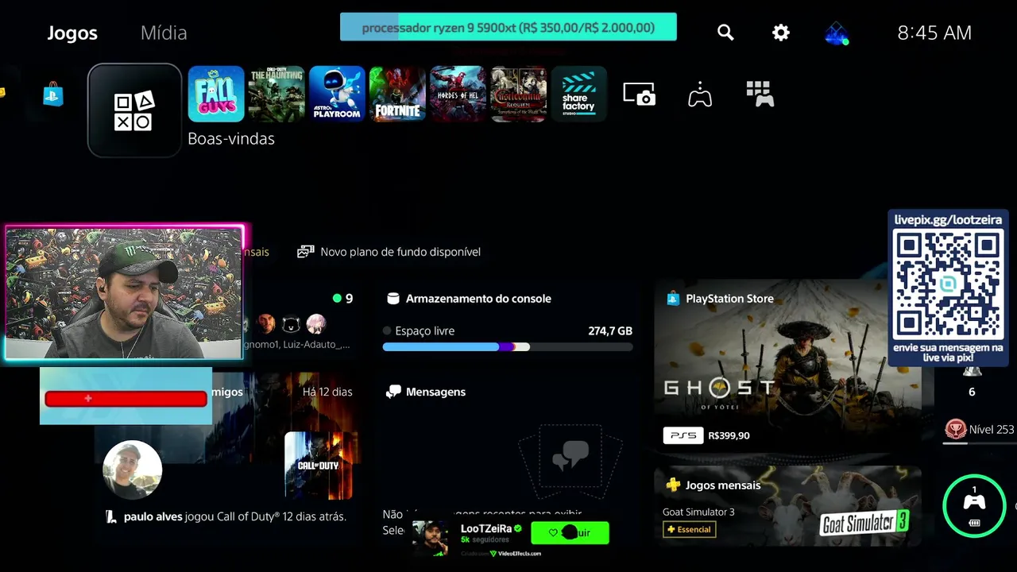Open Castlevania Requiem game tile
This screenshot has height=572, width=1017.
click(518, 94)
